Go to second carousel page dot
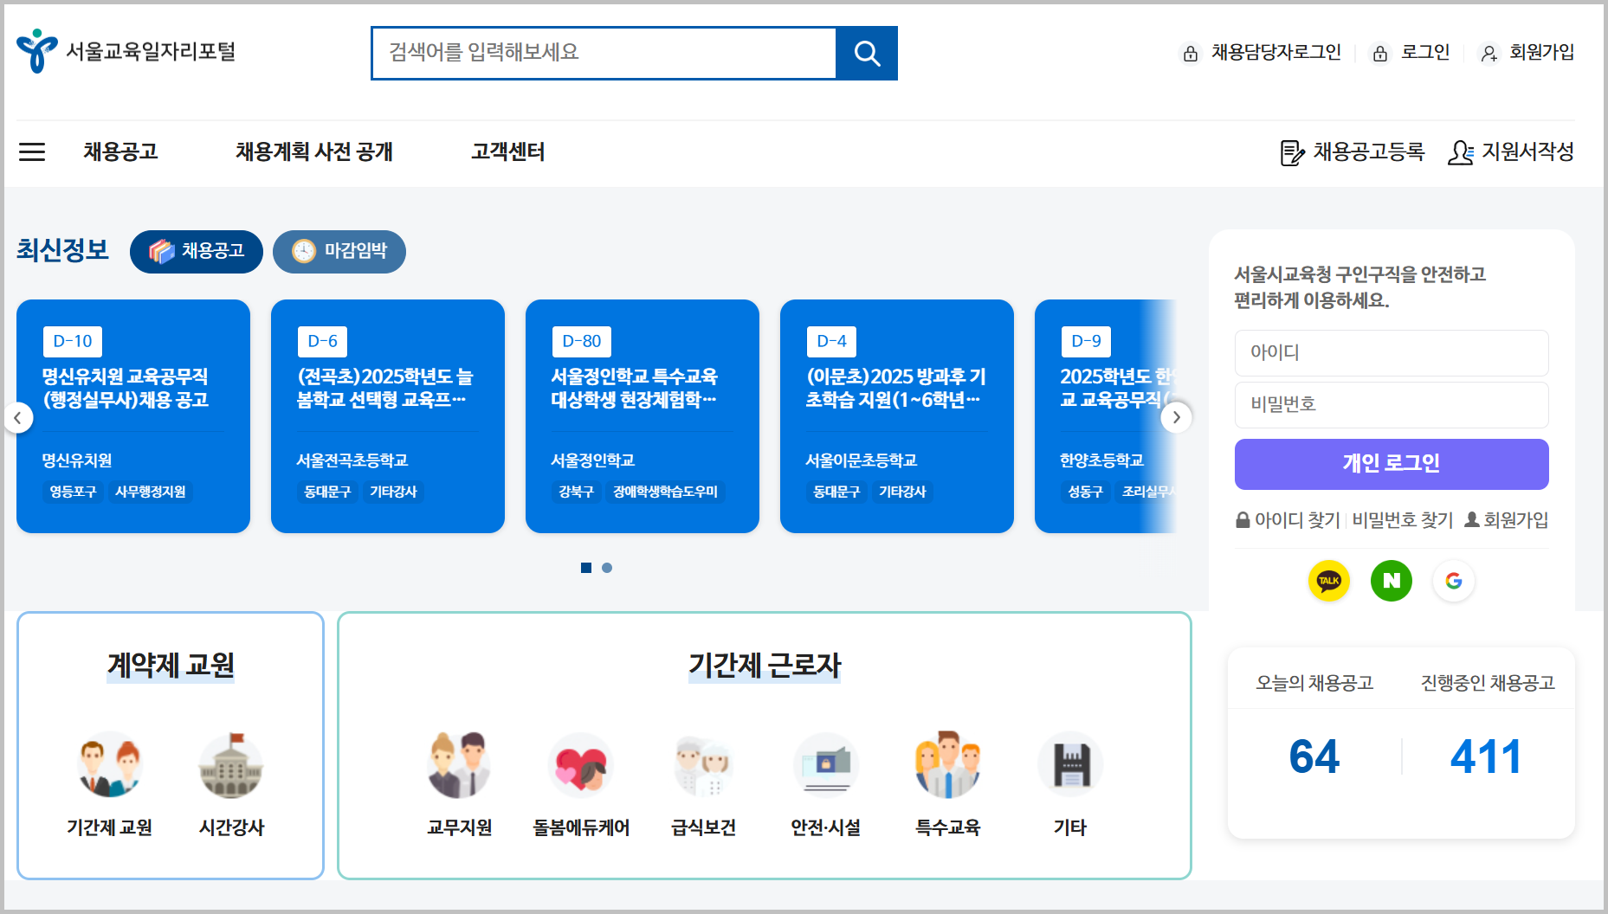Image resolution: width=1608 pixels, height=914 pixels. pyautogui.click(x=607, y=568)
